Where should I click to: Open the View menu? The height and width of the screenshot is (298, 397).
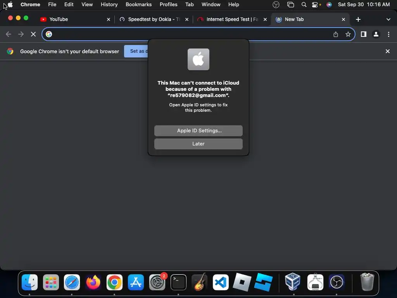pos(87,5)
